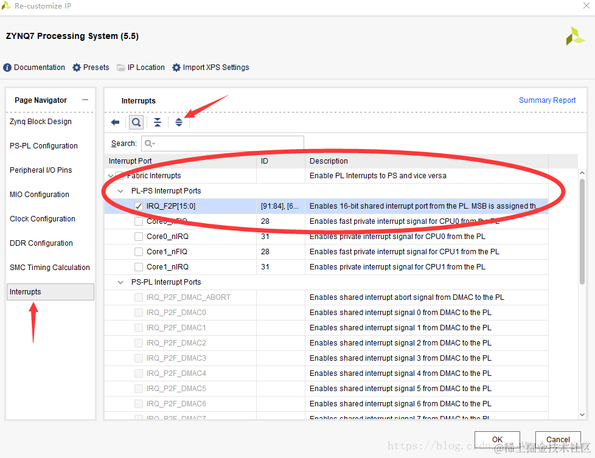Click the Cancel button
The image size is (595, 458).
pos(558,439)
